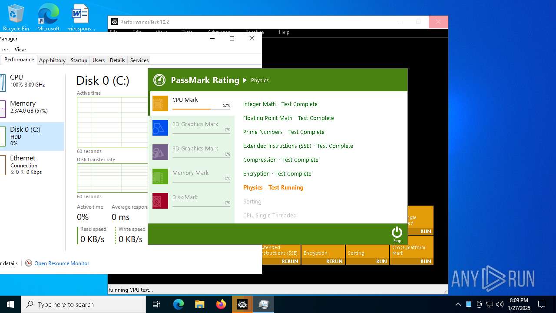Switch to the App history tab

[52, 60]
